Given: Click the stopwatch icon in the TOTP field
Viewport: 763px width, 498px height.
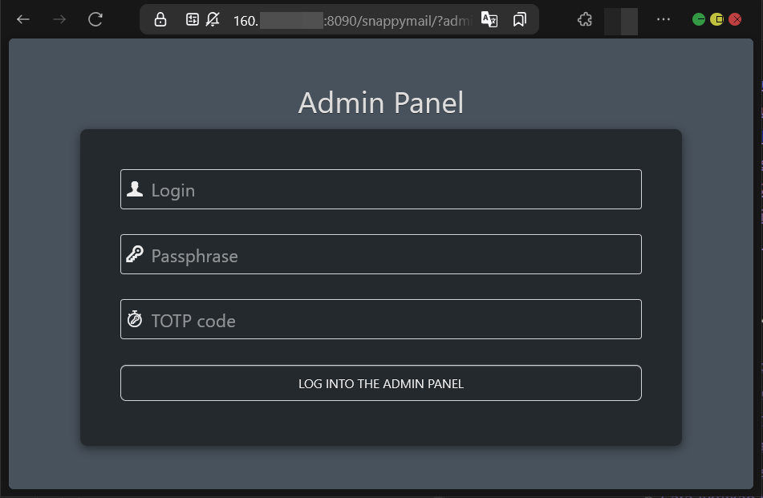Looking at the screenshot, I should tap(135, 319).
